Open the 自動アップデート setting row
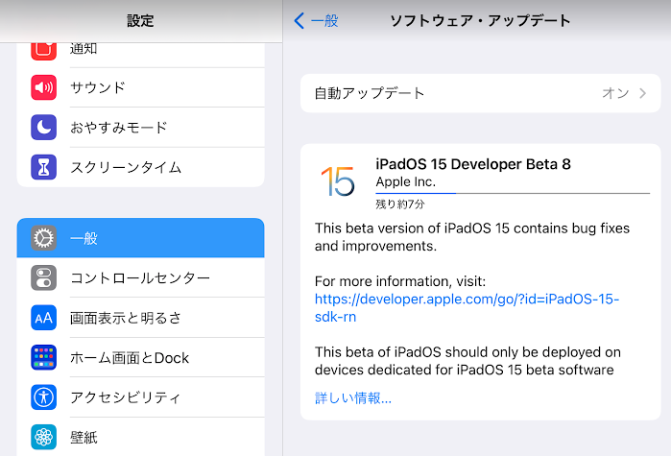Screen dimensions: 671x456 pyautogui.click(x=481, y=93)
